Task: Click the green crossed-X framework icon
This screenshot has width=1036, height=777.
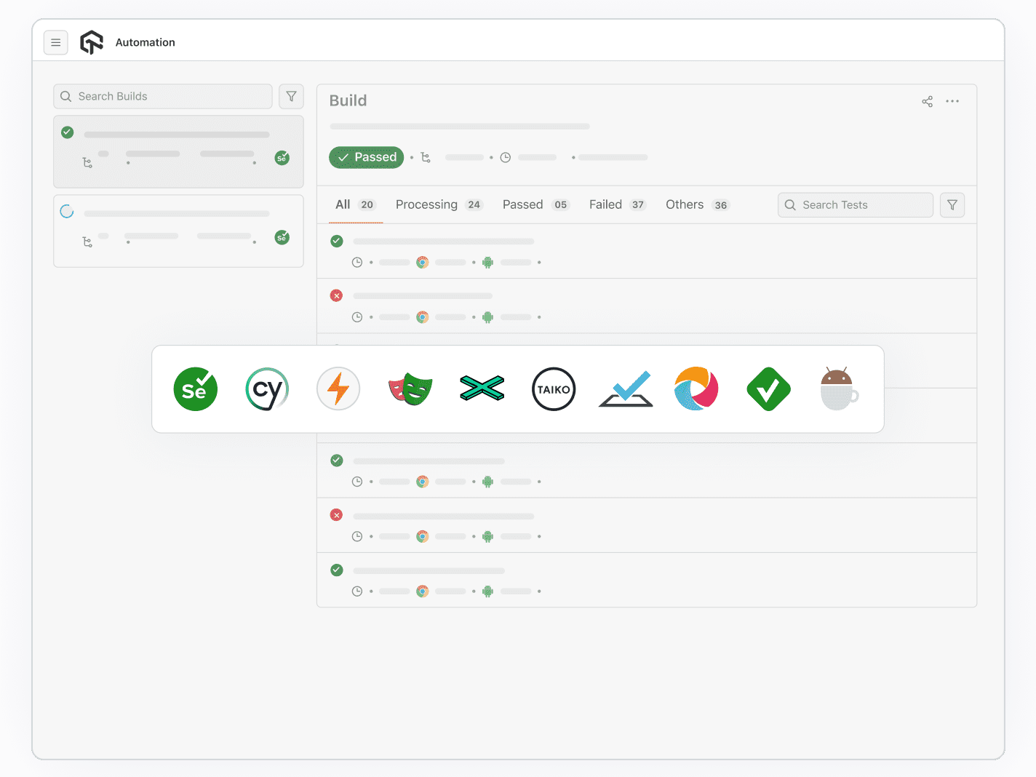Action: coord(482,389)
